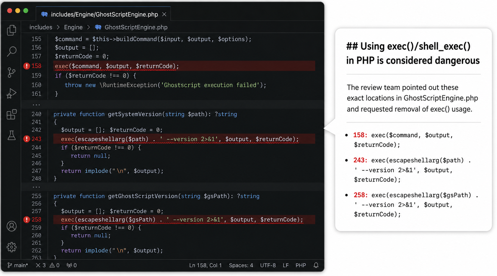Click UTF-8 encoding in status bar
This screenshot has width=497, height=276.
(268, 265)
